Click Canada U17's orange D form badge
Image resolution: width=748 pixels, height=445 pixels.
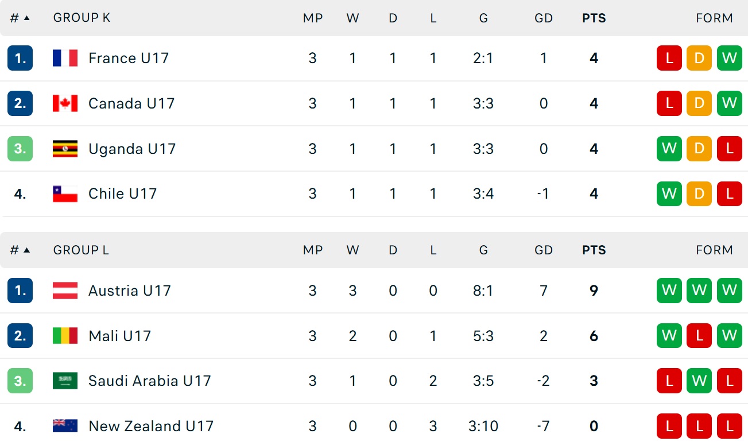(x=699, y=103)
